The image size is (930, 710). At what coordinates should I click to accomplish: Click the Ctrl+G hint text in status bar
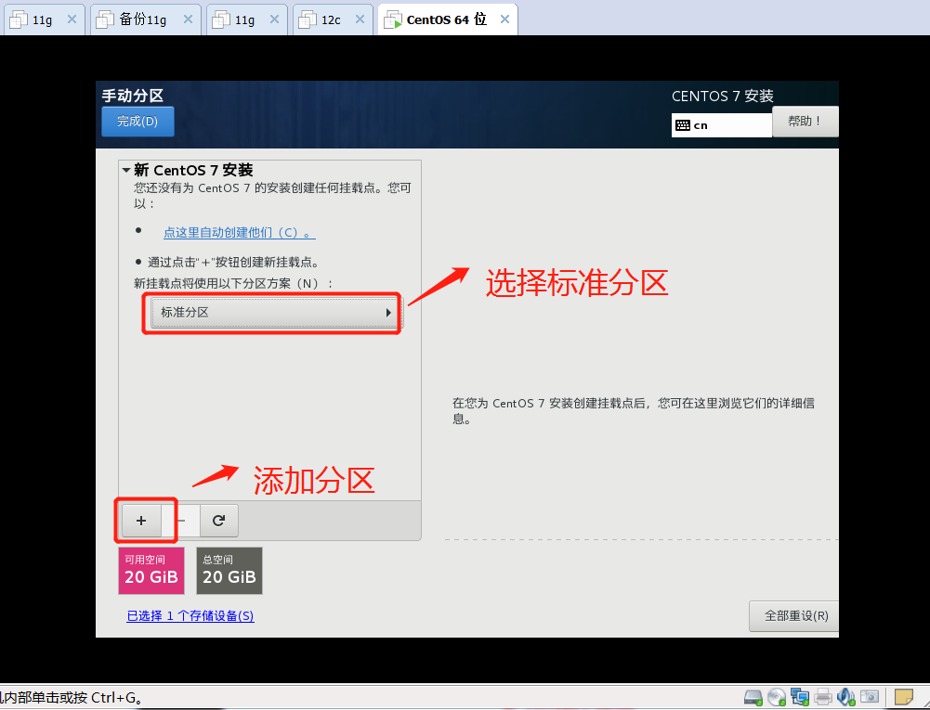[116, 698]
